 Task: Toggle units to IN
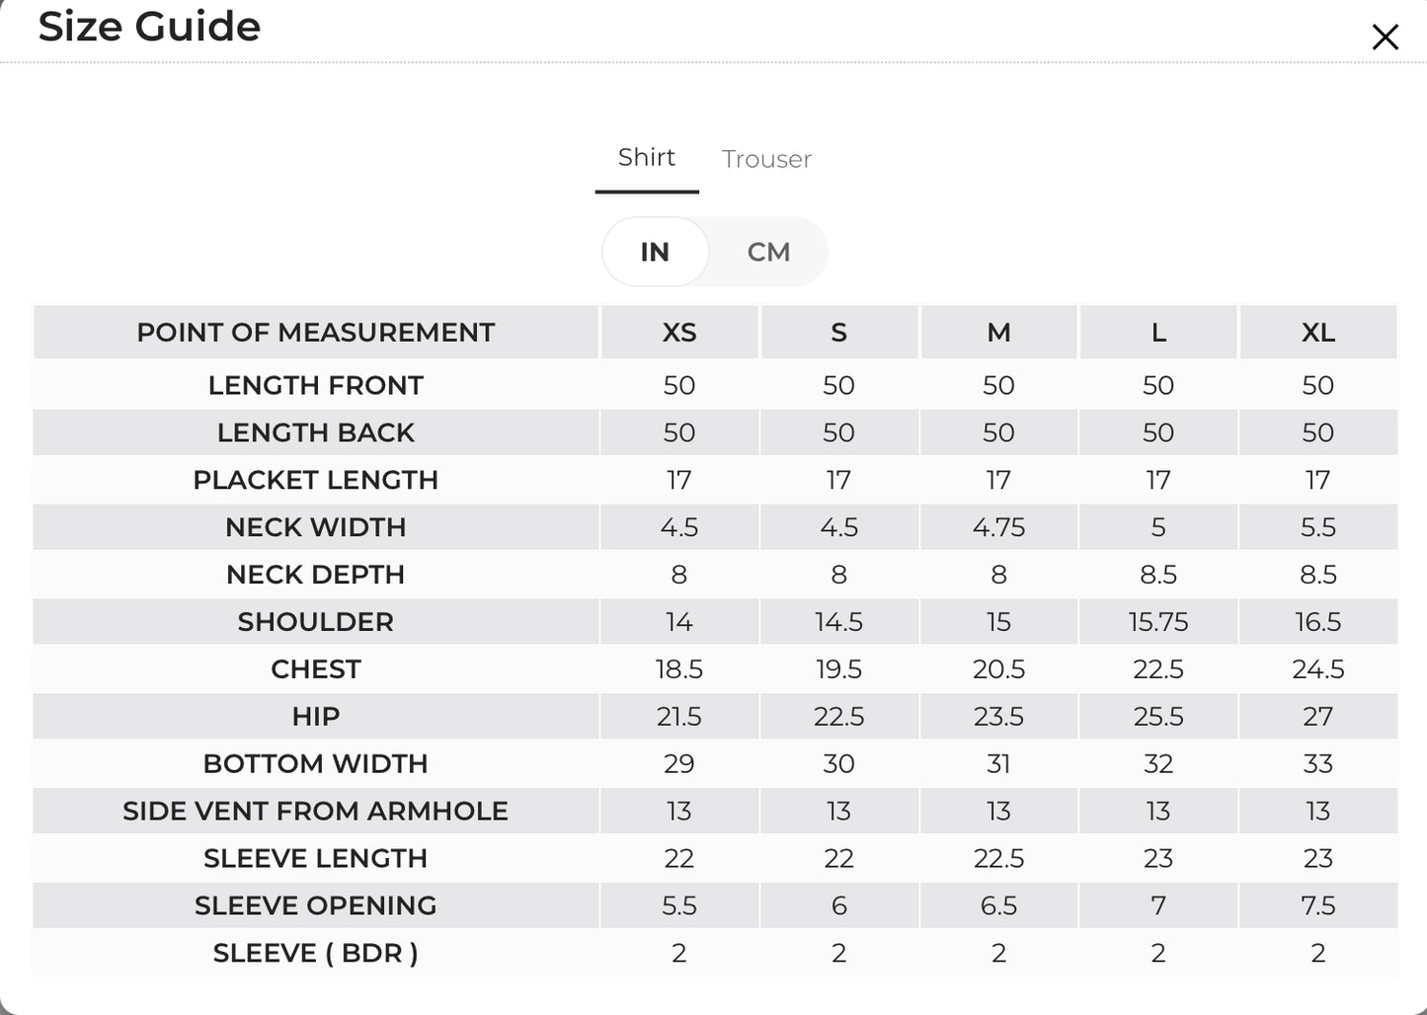click(655, 252)
